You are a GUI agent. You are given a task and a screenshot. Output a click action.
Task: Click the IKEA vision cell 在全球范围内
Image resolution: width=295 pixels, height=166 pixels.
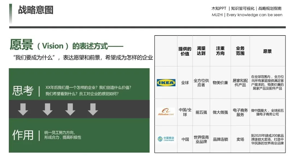tap(267, 82)
